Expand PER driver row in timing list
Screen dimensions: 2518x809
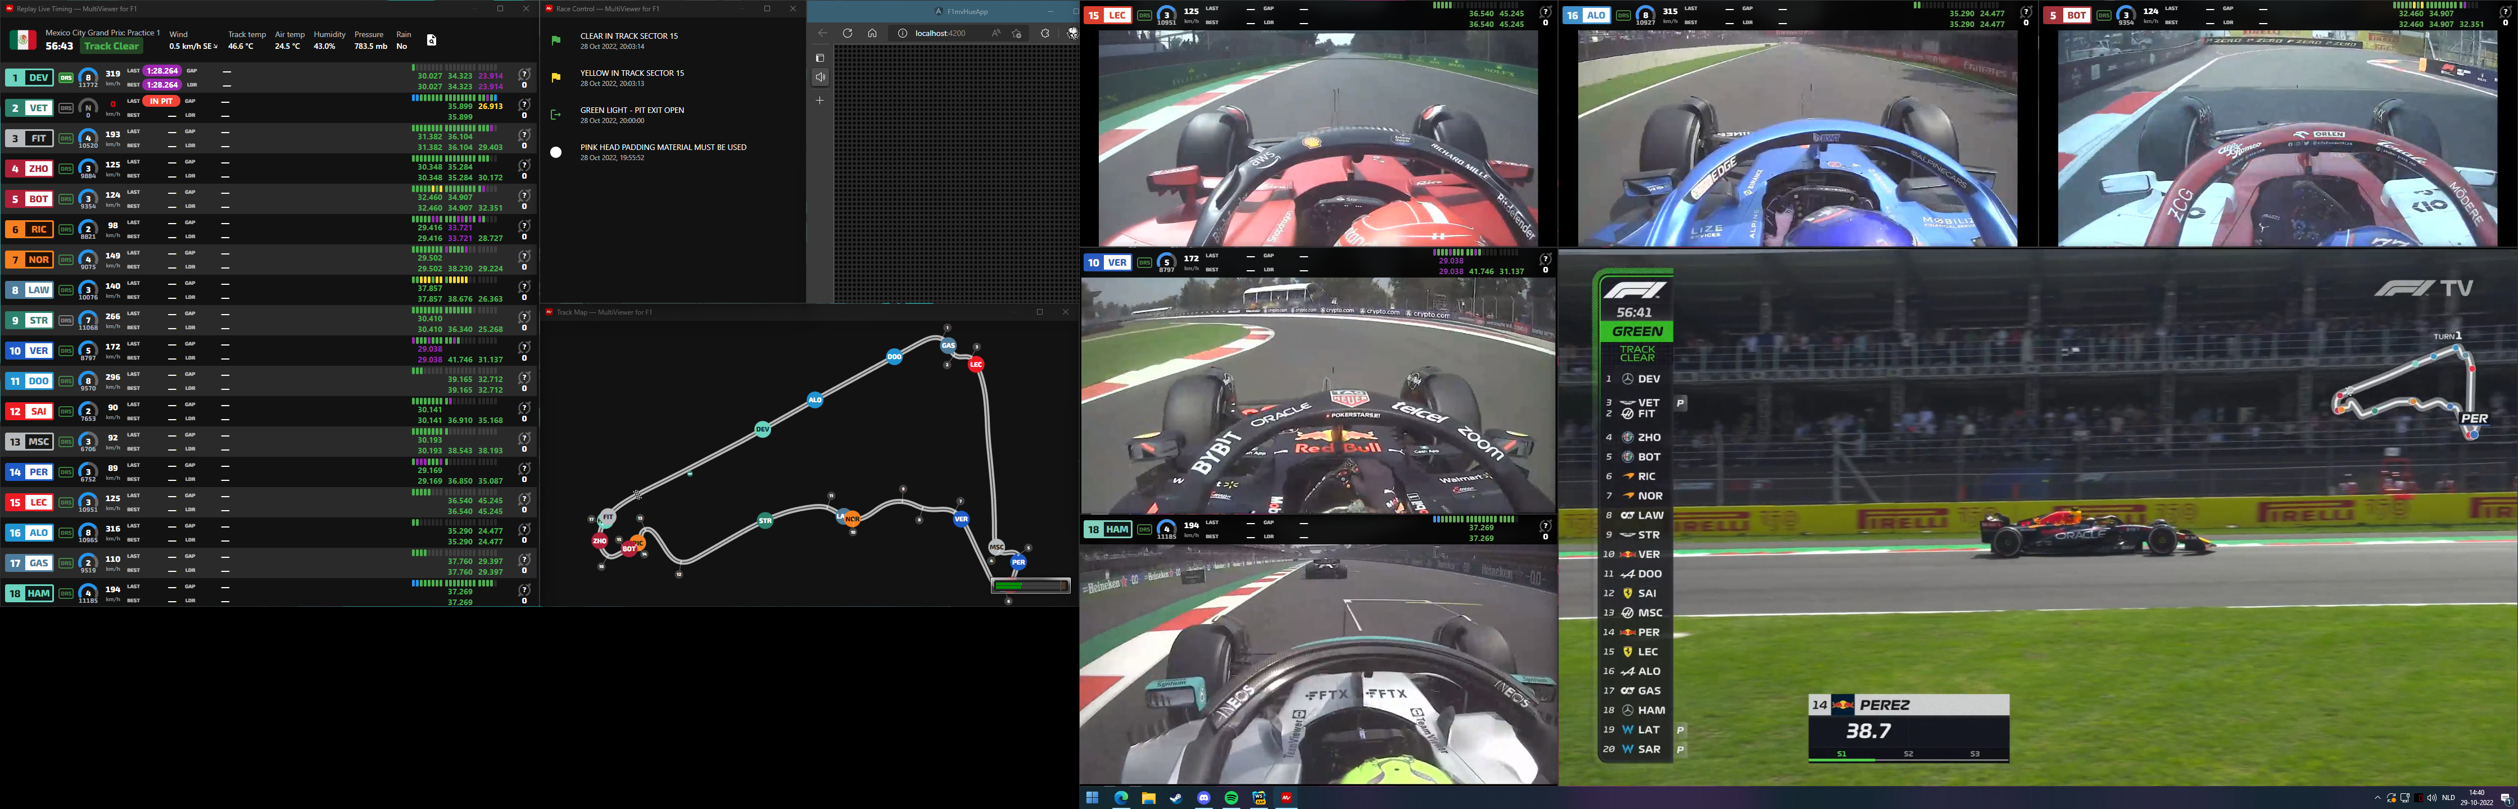click(x=29, y=472)
